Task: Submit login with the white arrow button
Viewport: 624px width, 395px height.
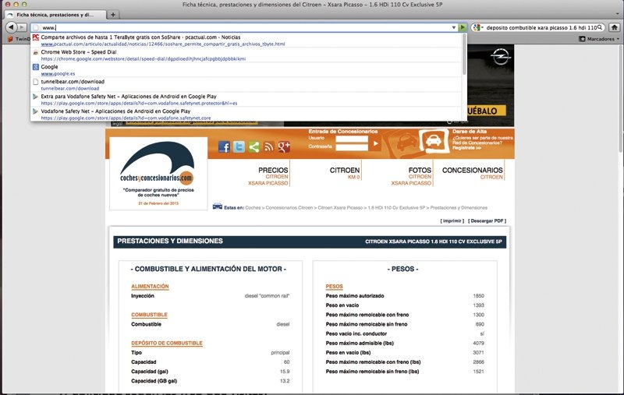Action: 376,143
